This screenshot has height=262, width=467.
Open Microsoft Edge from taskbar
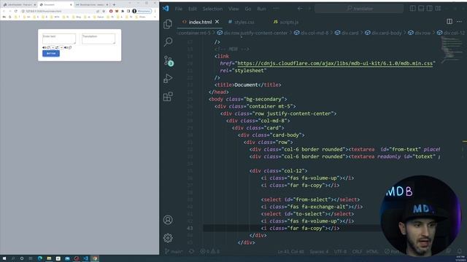pyautogui.click(x=40, y=258)
